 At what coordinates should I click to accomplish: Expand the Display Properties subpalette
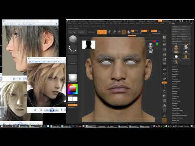178,118
